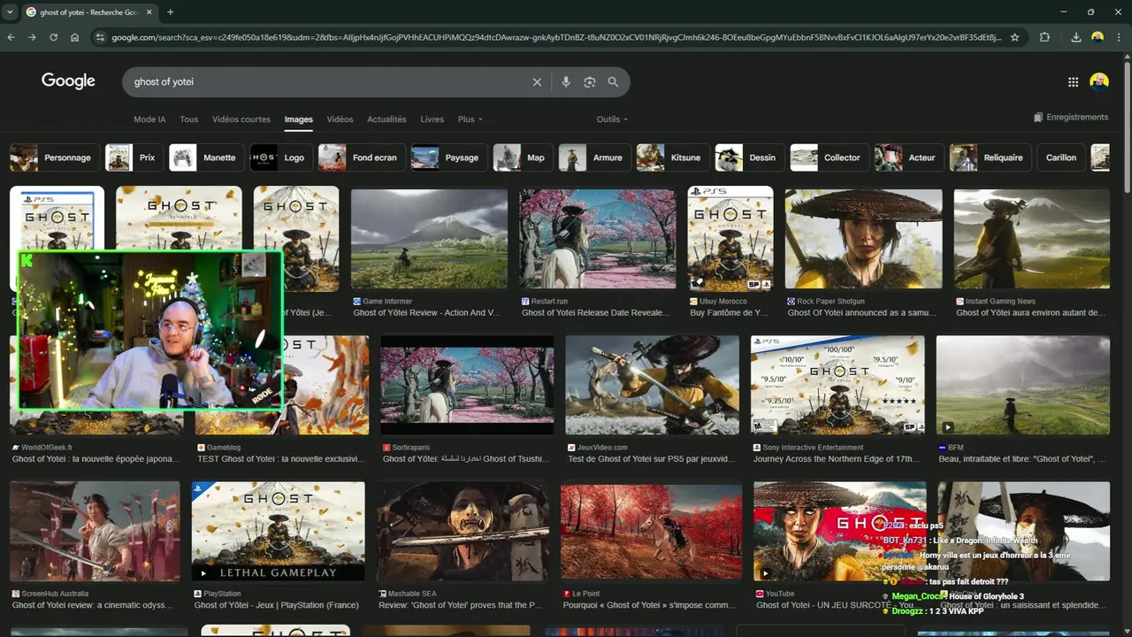Filter images by Fond ecran chip

click(361, 157)
